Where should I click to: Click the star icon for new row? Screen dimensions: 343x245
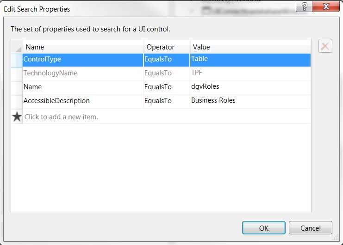pos(17,117)
